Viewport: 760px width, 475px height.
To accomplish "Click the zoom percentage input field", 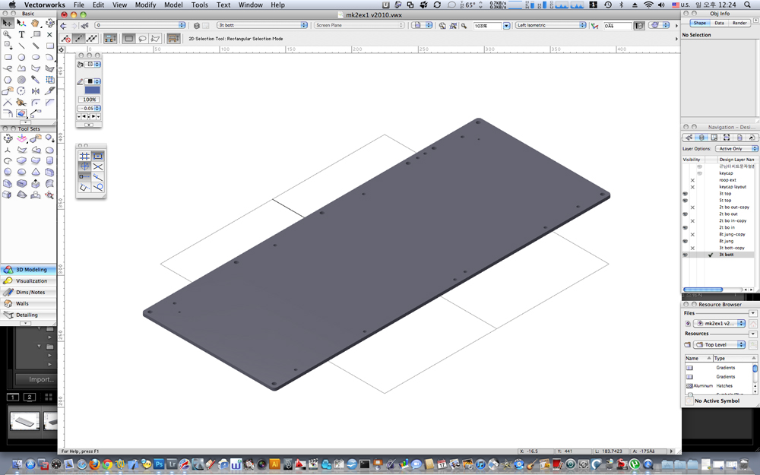I will click(x=487, y=26).
